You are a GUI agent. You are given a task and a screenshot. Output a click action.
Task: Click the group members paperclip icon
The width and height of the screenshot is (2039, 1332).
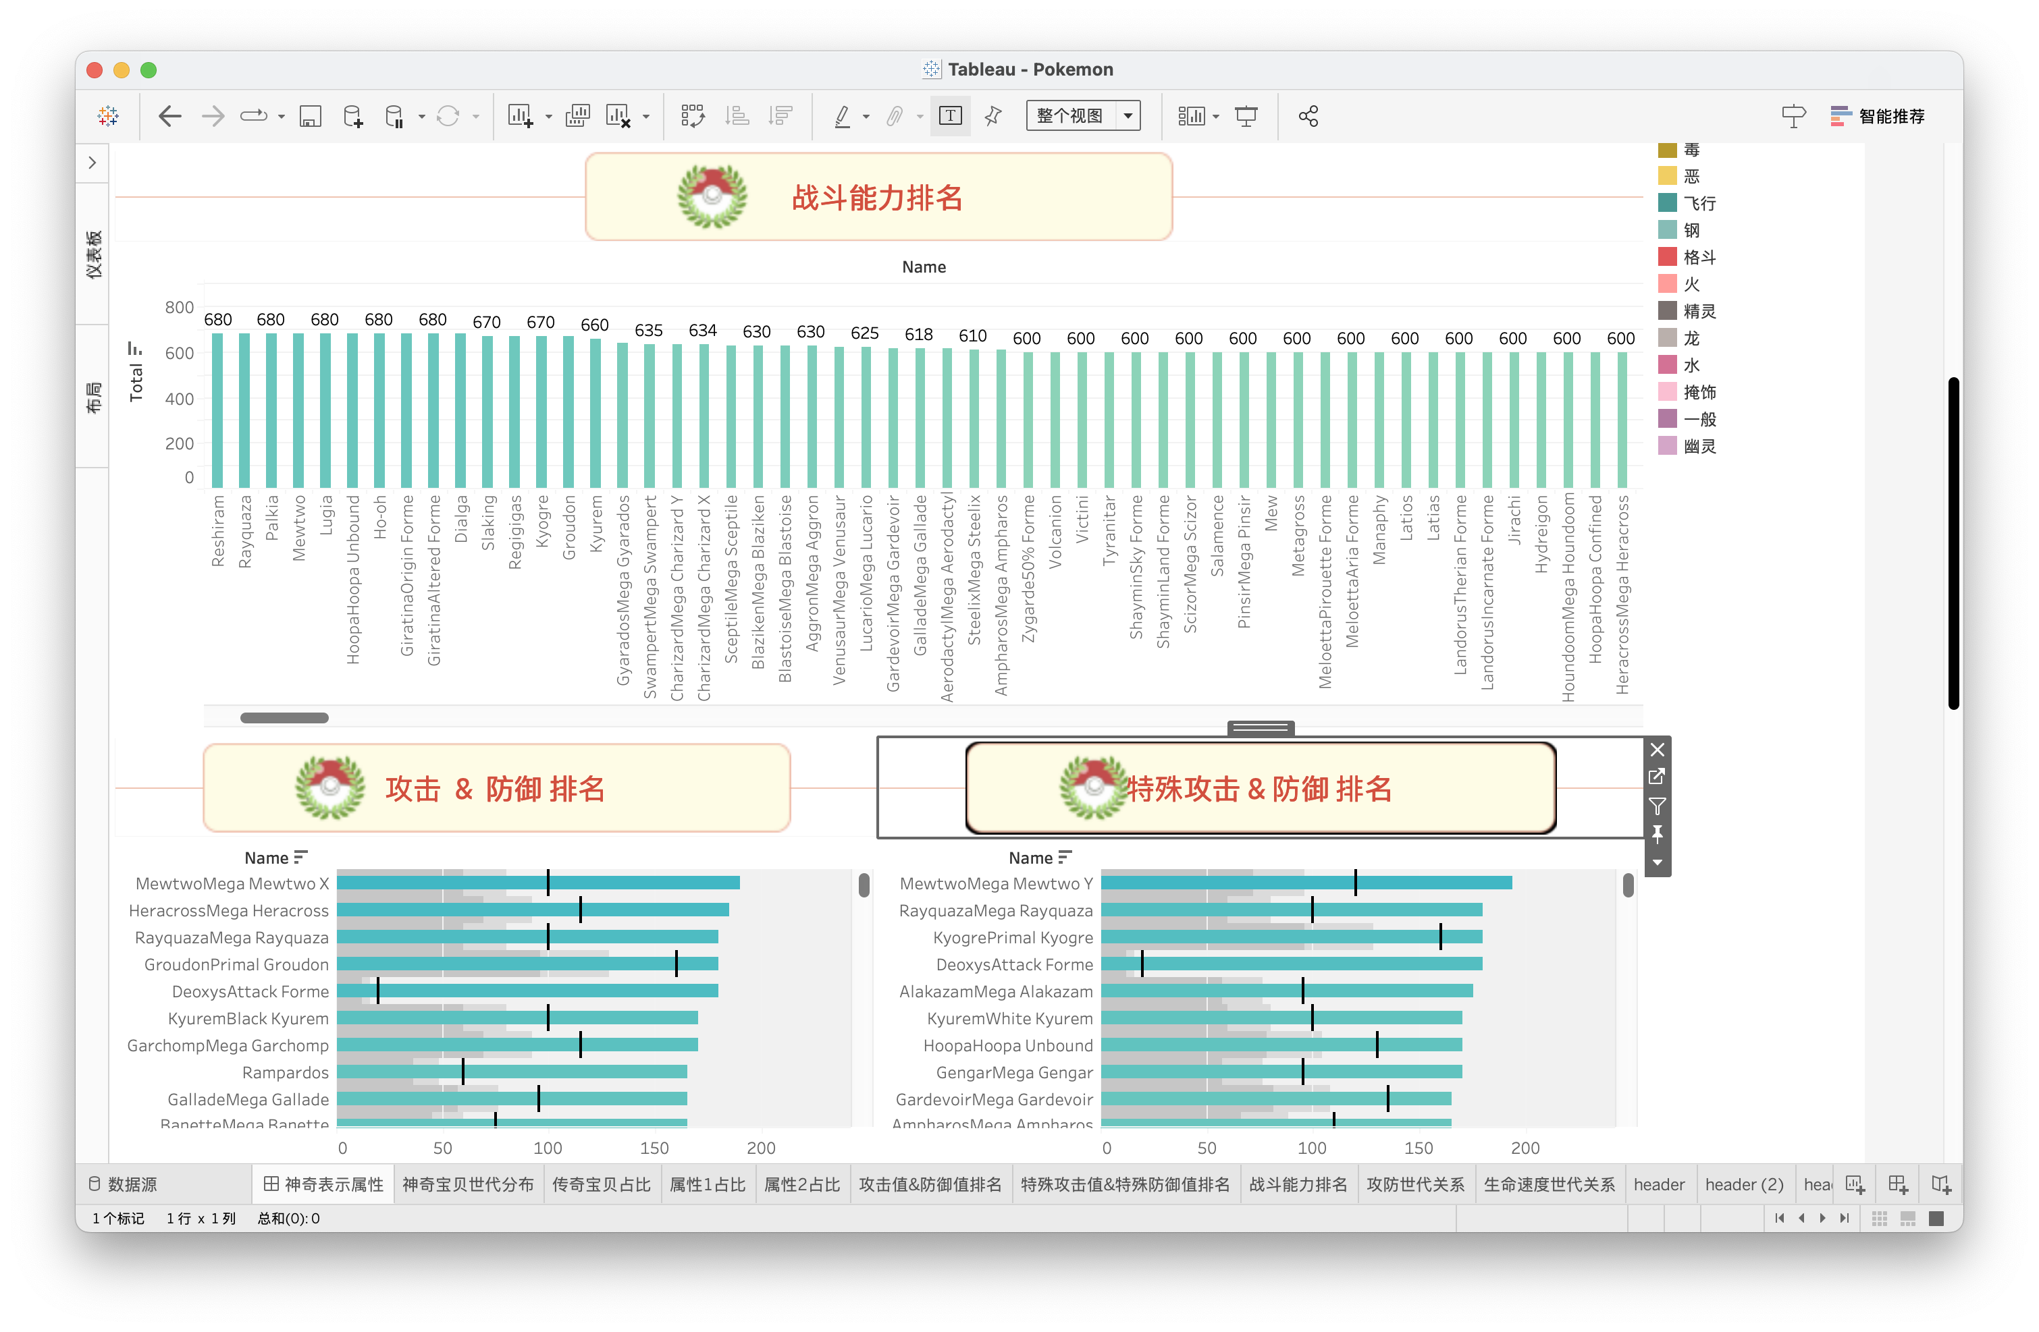[x=895, y=115]
